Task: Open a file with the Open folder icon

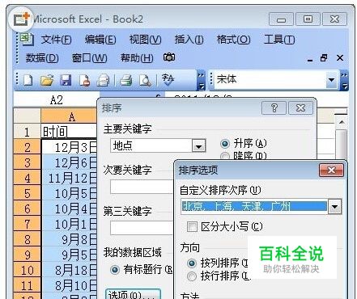Action: coord(46,80)
